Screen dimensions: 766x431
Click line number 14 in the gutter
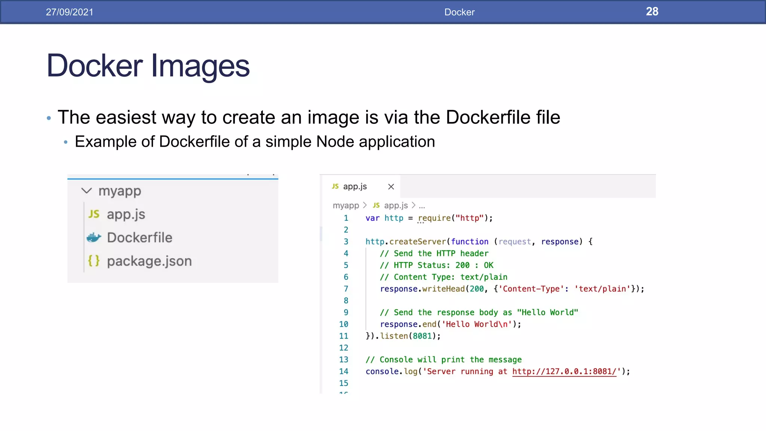pos(343,372)
